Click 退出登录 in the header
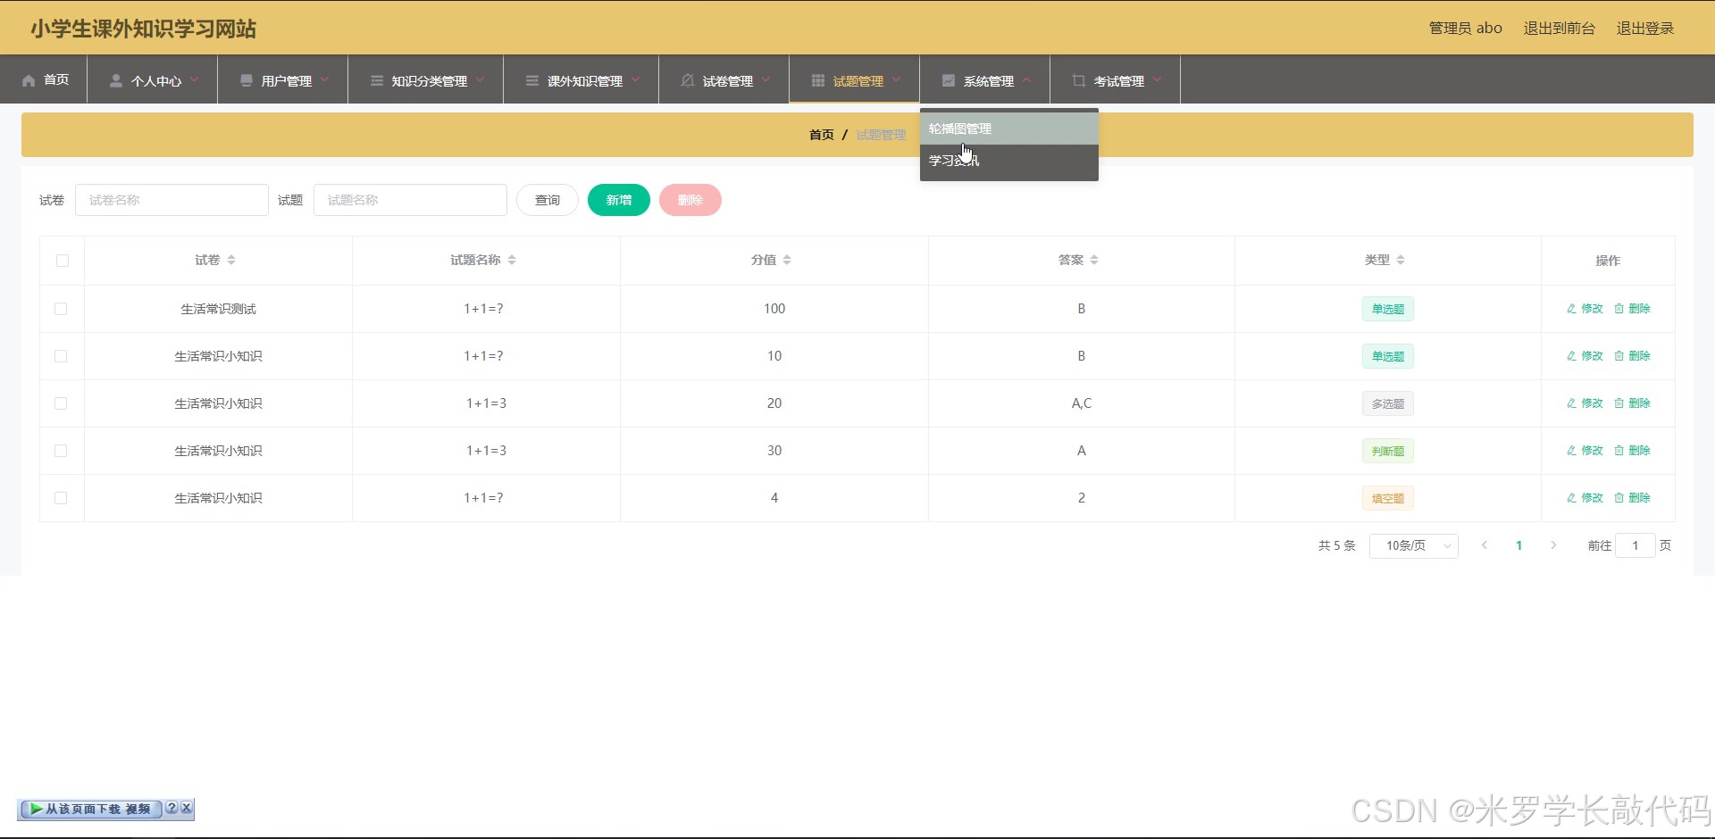Screen dimensions: 1715x839 [1644, 29]
